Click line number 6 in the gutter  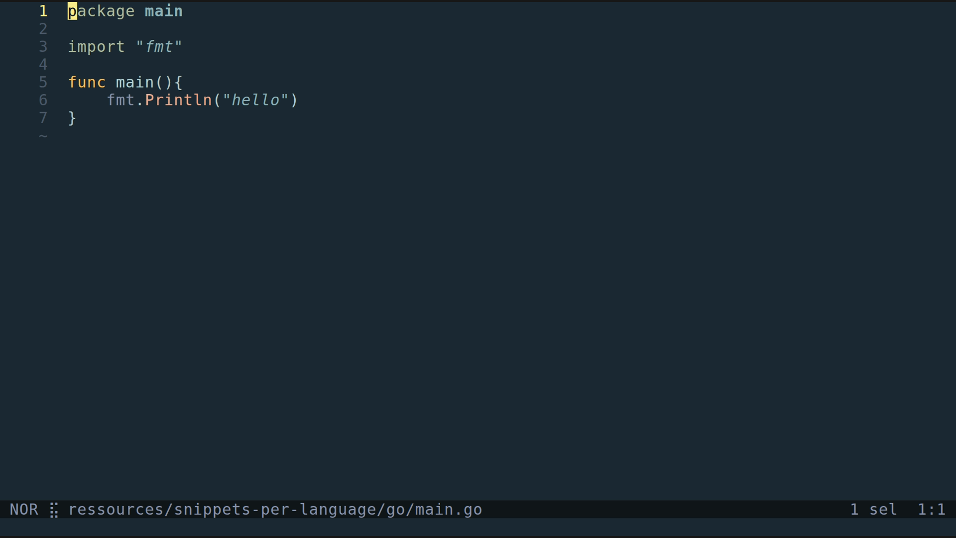pos(43,100)
